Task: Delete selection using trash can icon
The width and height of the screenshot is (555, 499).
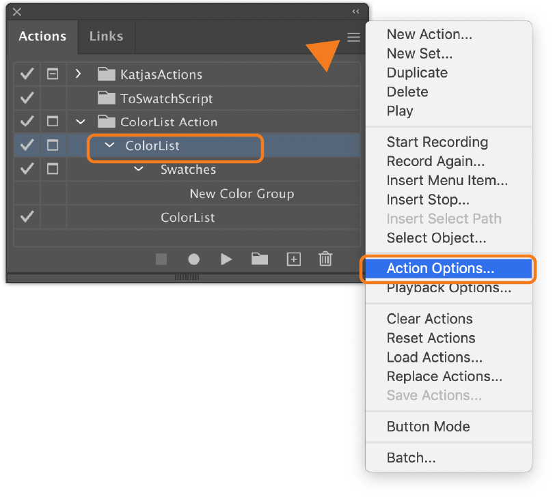Action: [x=325, y=259]
